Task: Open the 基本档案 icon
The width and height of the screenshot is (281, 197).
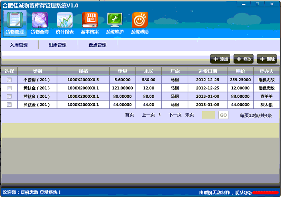Action: [x=90, y=20]
